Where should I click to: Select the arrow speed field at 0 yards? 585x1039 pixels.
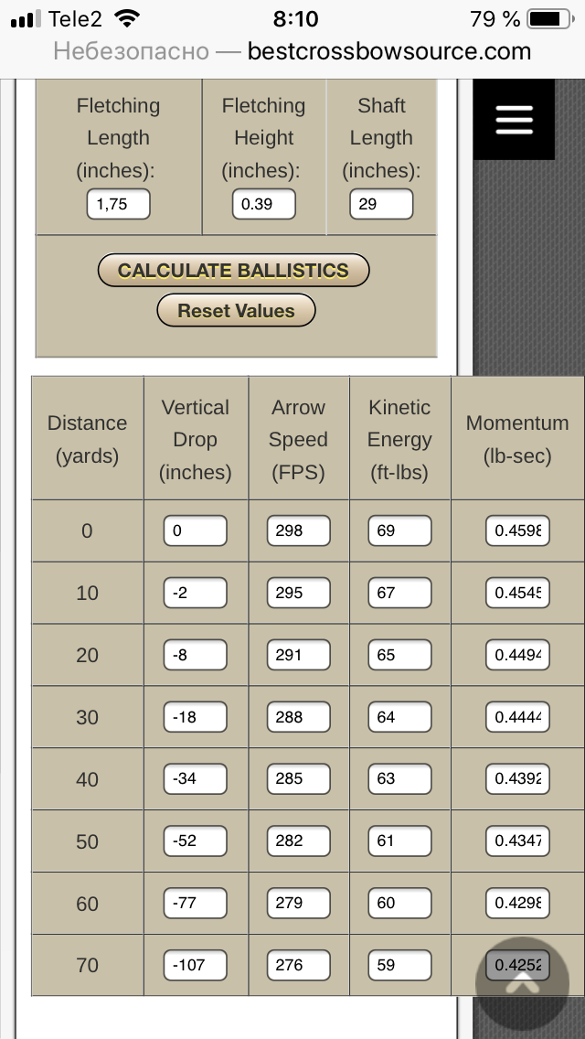tap(299, 530)
